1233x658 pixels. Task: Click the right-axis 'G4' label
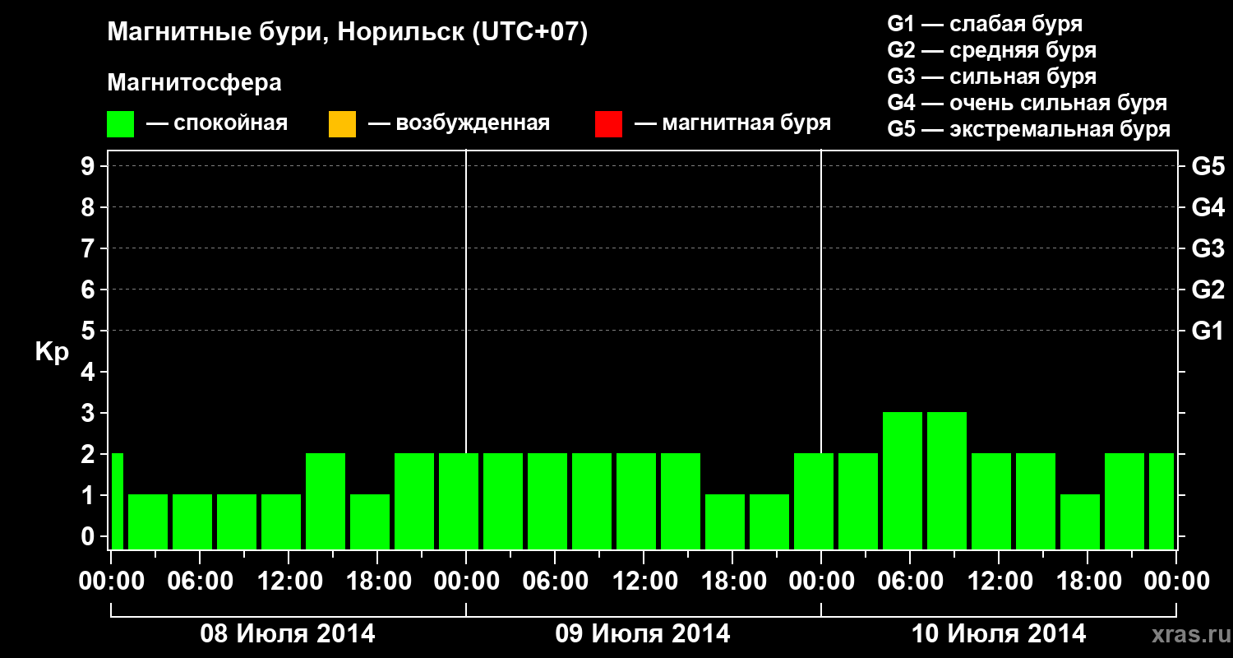pyautogui.click(x=1208, y=207)
